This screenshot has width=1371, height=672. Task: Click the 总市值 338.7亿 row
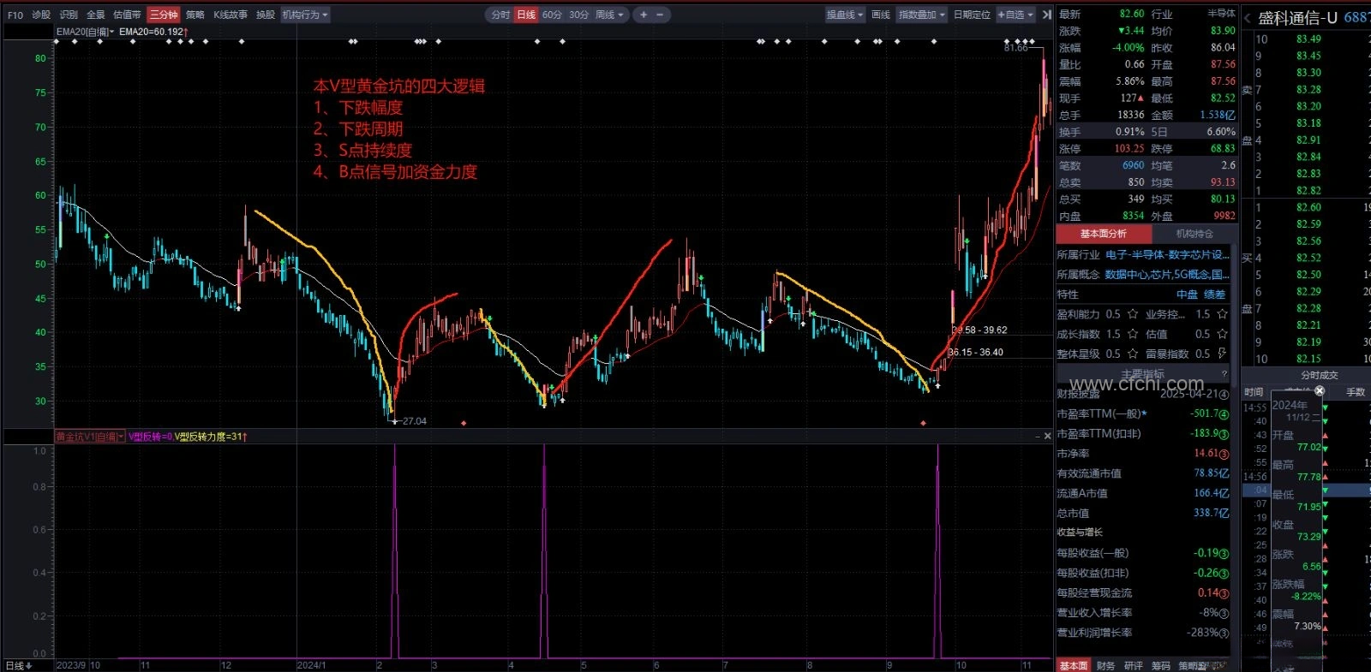click(x=1143, y=514)
